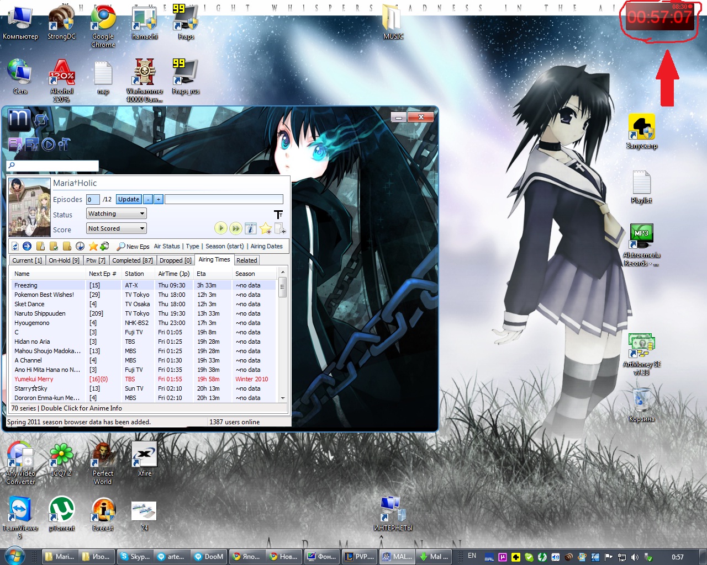Open the ICQ7.2 desktop icon
The width and height of the screenshot is (707, 565).
61,459
